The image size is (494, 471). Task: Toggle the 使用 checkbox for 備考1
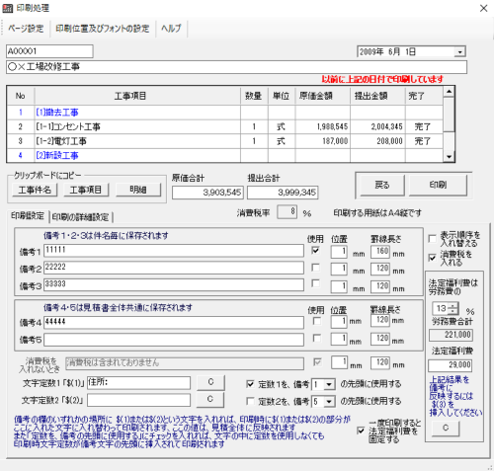coord(315,251)
